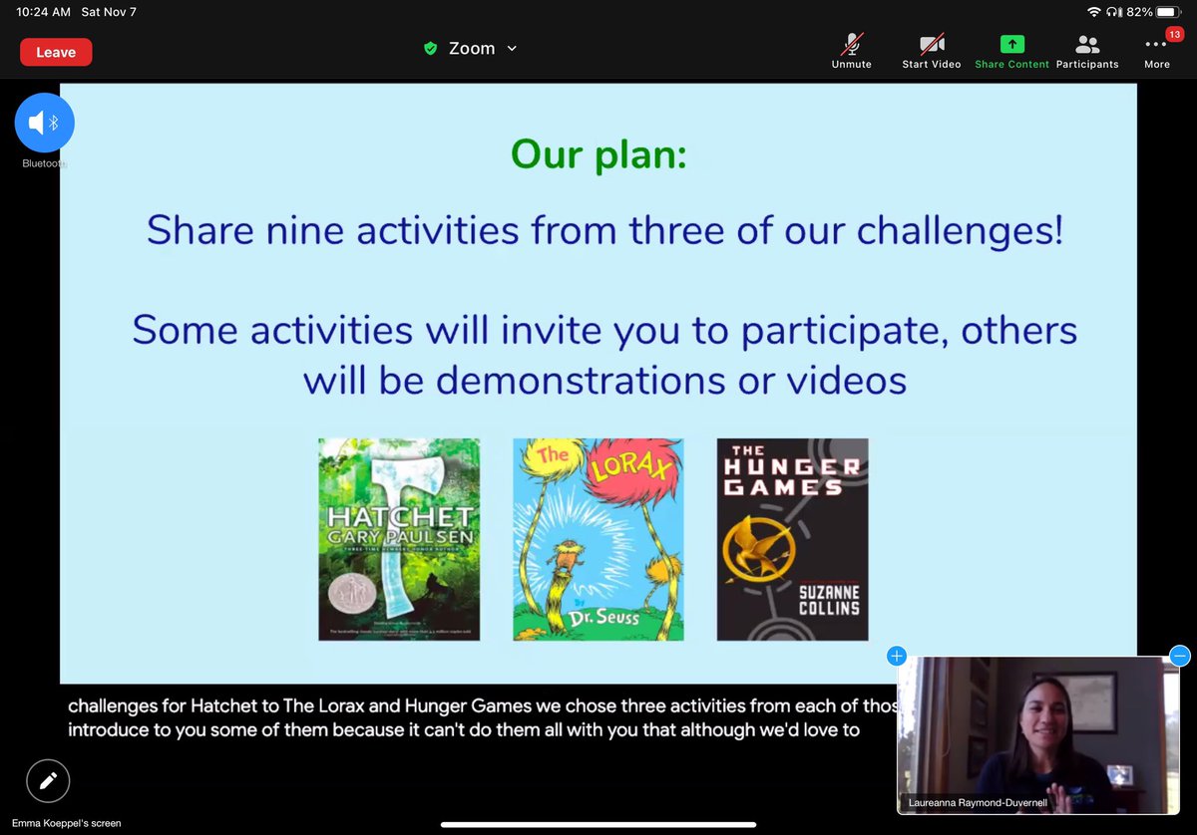Tap Laureanna Raymond-Duvernell's video thumbnail
The image size is (1197, 835).
(1038, 735)
